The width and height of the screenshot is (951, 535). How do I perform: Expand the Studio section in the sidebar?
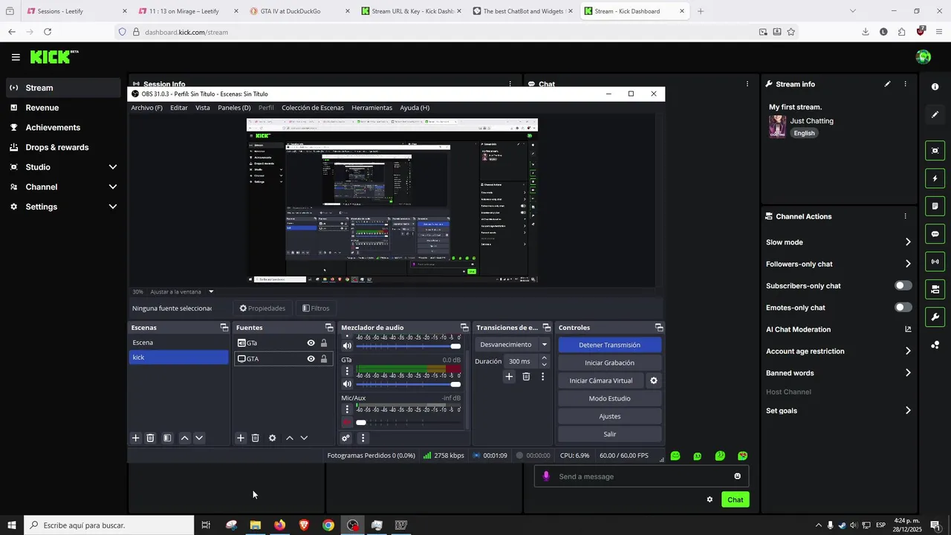point(113,167)
